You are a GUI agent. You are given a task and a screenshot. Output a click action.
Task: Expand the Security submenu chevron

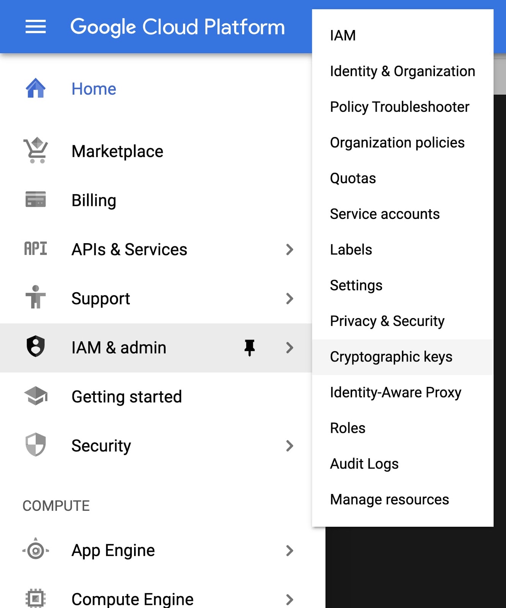(x=289, y=446)
